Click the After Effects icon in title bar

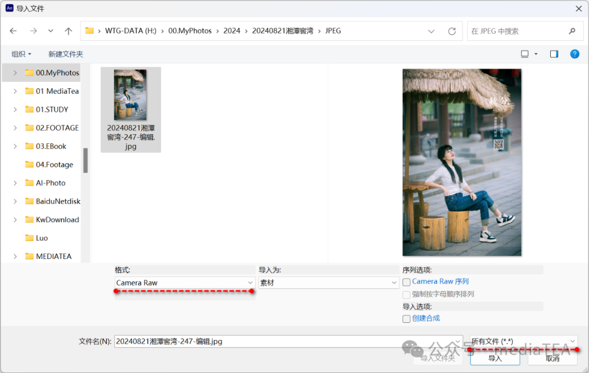click(9, 8)
